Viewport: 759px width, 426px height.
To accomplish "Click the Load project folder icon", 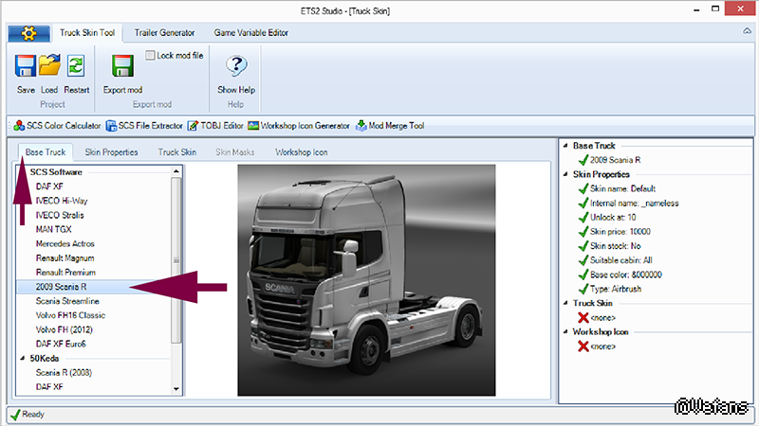I will pyautogui.click(x=49, y=65).
